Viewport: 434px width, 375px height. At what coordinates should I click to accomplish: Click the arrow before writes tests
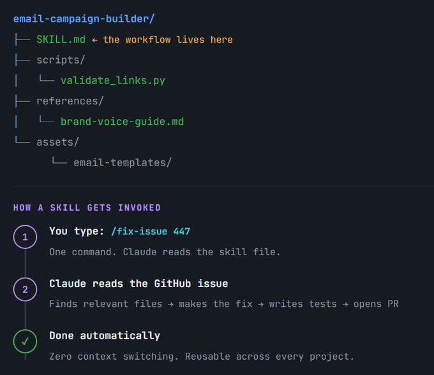pos(261,304)
